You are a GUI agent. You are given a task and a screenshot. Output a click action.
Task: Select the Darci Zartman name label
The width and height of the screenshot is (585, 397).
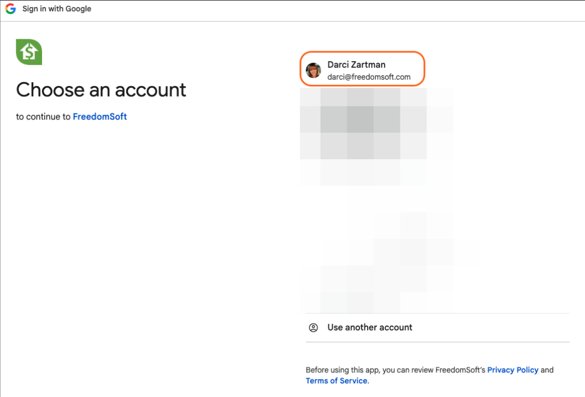tap(356, 64)
